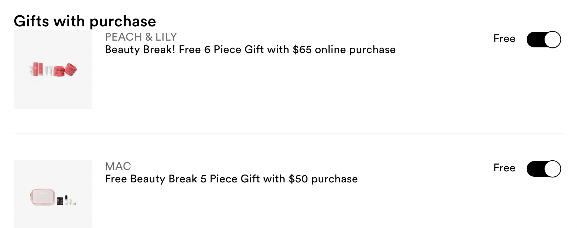The width and height of the screenshot is (577, 228).
Task: Click the black track of MAC toggle
Action: pos(535,169)
